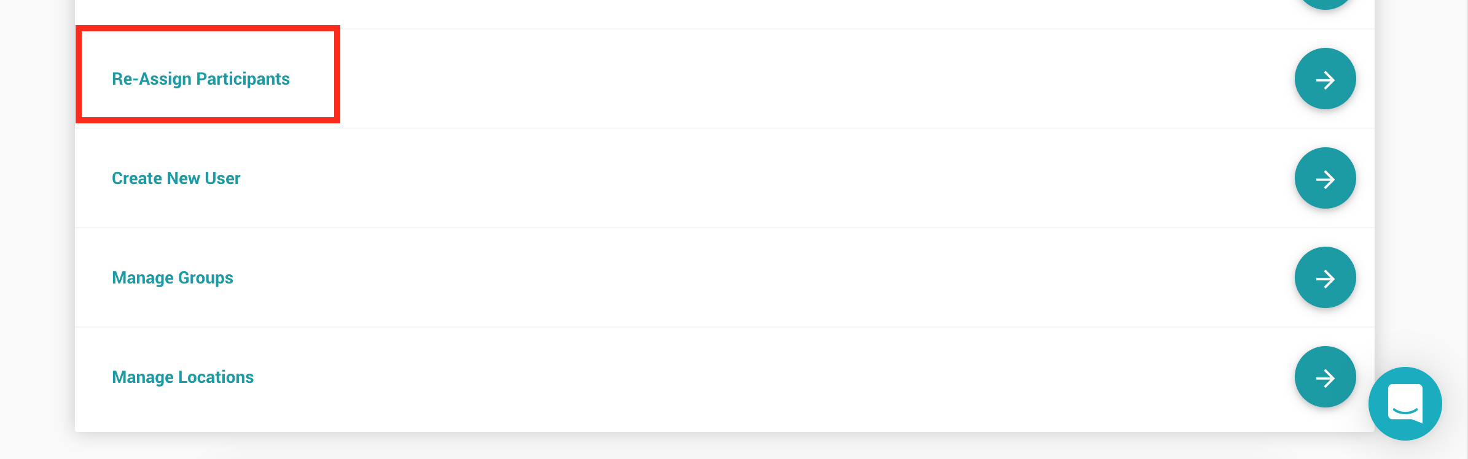The height and width of the screenshot is (459, 1468).
Task: Select the Manage Groups link
Action: click(x=172, y=278)
